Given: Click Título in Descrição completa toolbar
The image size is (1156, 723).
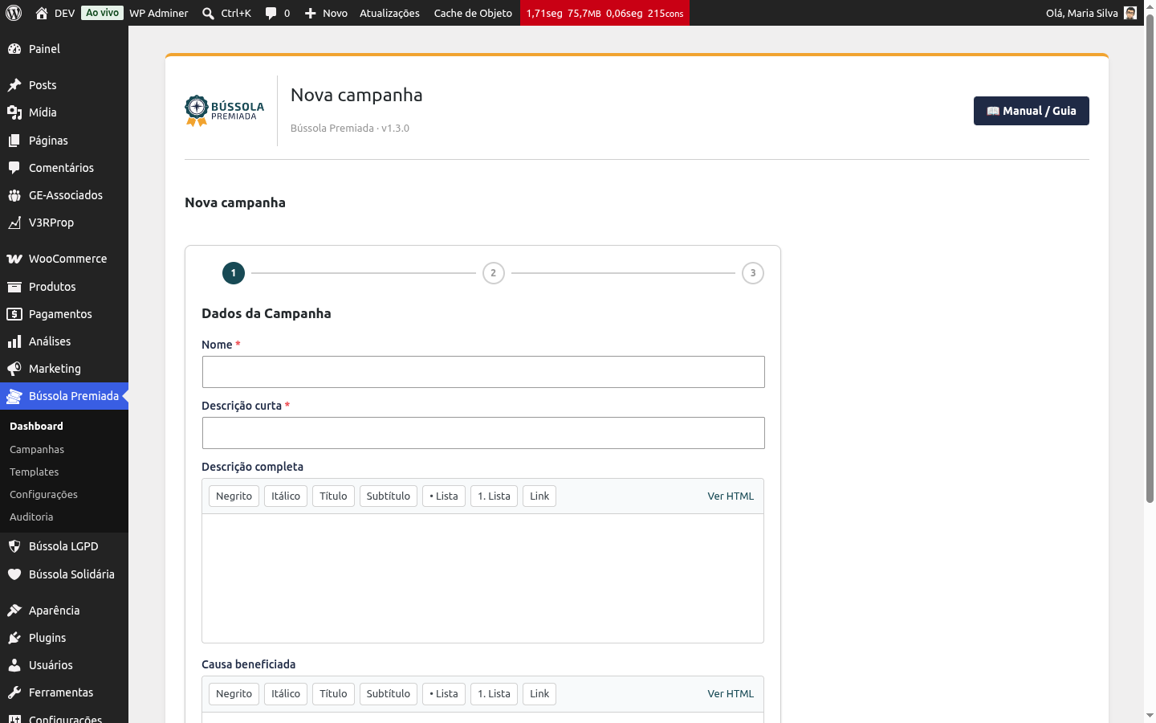Looking at the screenshot, I should pyautogui.click(x=333, y=496).
